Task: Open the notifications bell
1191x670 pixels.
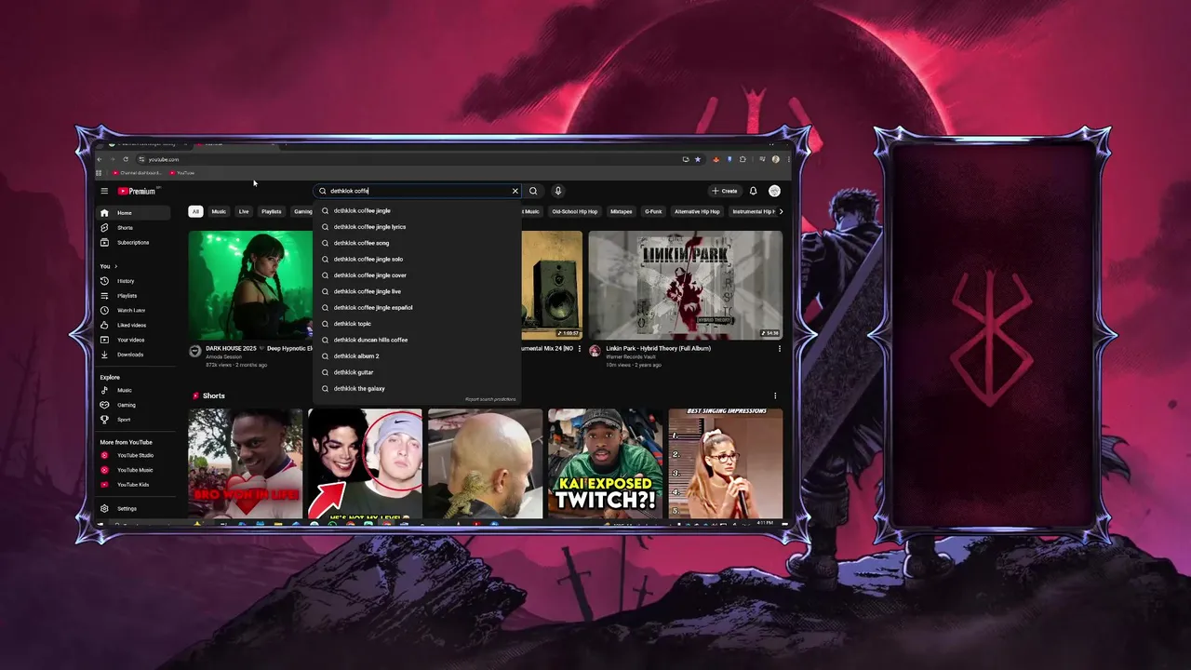Action: point(753,191)
